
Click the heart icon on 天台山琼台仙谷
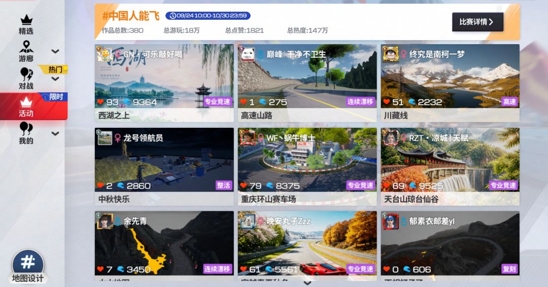tap(386, 186)
